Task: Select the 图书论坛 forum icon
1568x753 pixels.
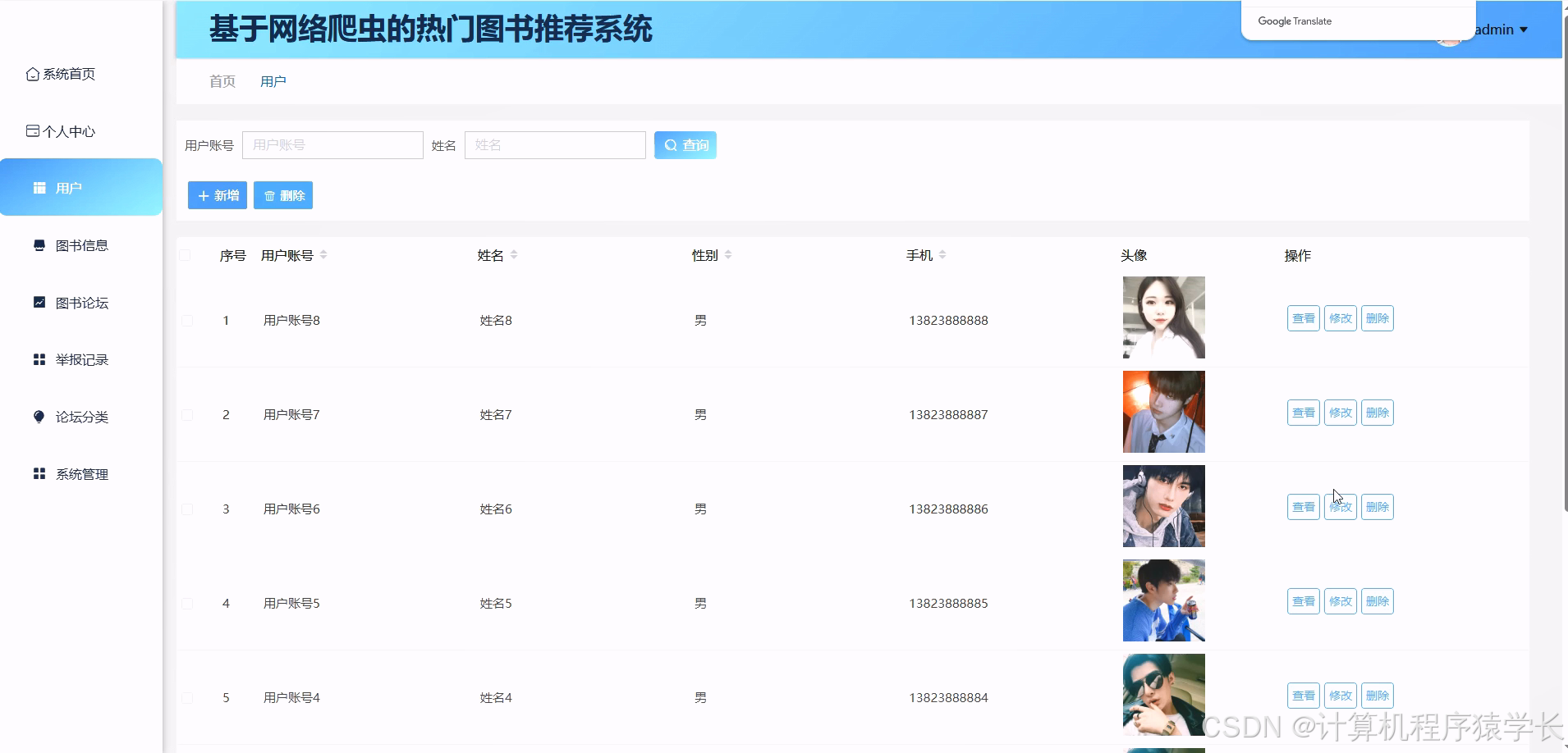Action: click(38, 302)
